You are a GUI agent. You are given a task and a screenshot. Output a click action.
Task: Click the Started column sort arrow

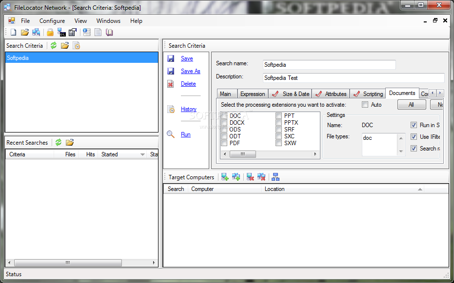coord(142,155)
